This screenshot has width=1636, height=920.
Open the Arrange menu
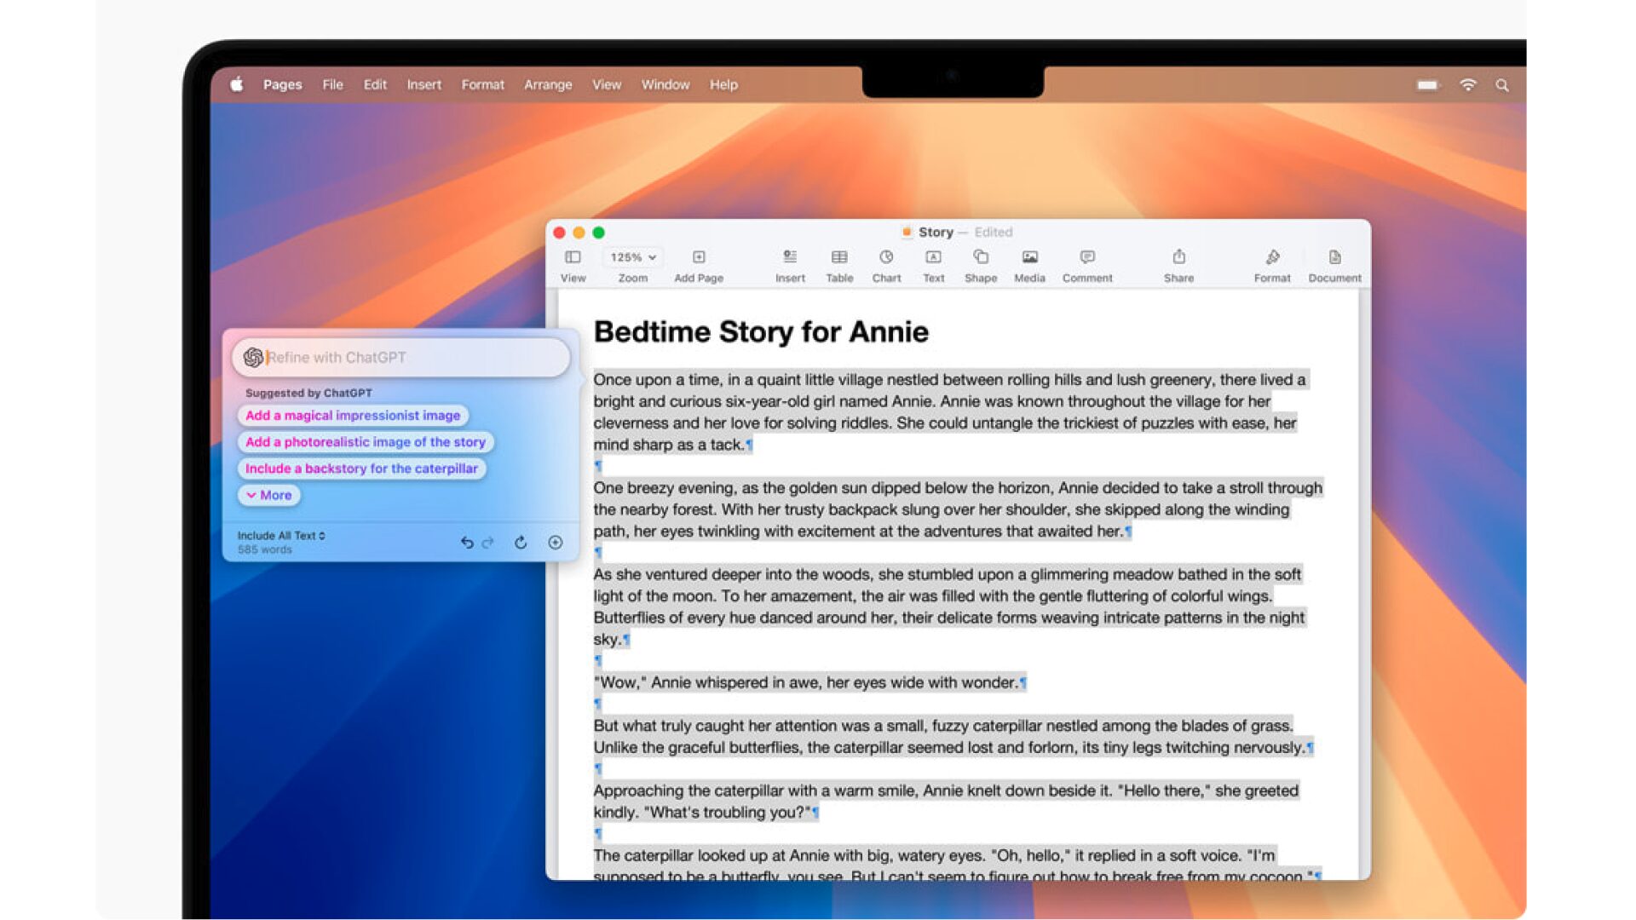(x=548, y=85)
